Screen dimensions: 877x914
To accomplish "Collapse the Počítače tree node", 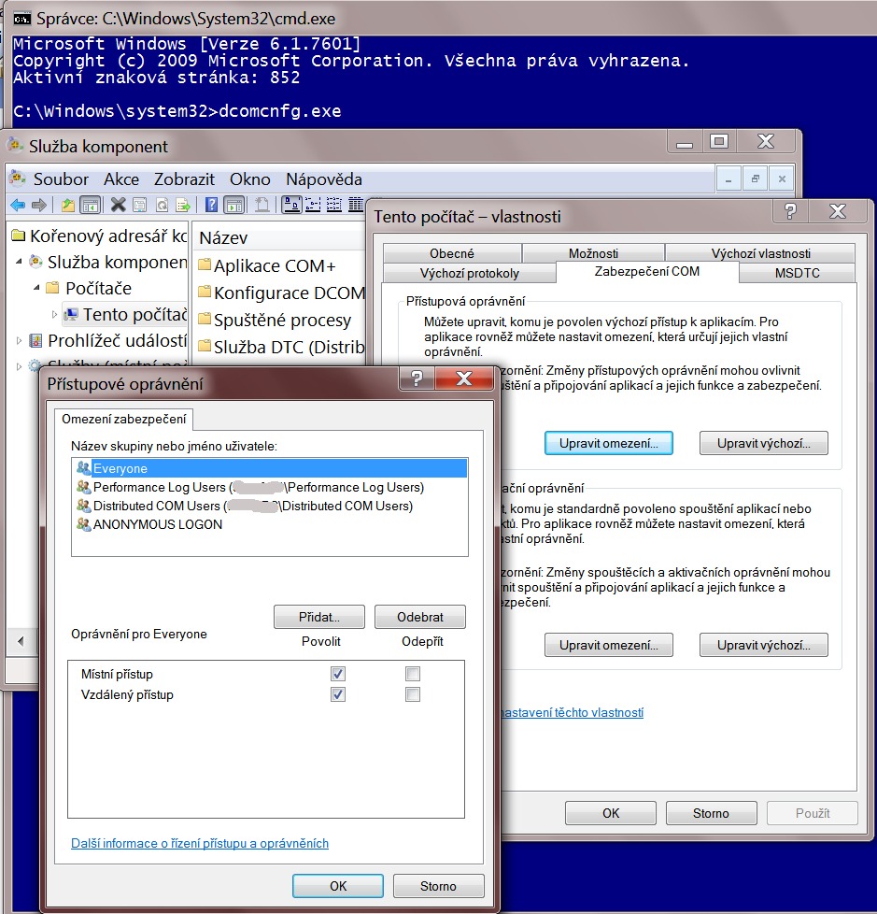I will pos(36,287).
